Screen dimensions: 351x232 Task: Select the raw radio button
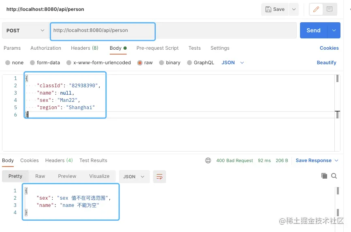140,63
